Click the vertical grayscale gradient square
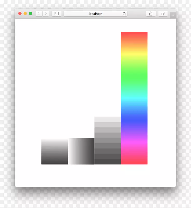The height and width of the screenshot is (208, 191). tap(55, 151)
